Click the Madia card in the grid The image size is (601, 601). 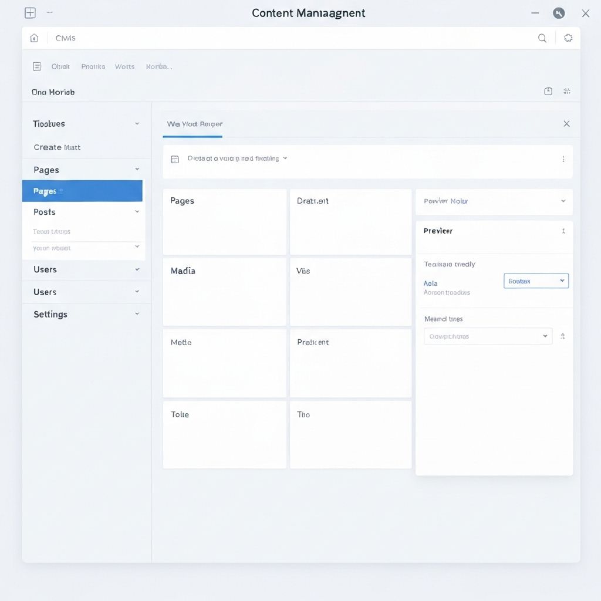pos(224,292)
